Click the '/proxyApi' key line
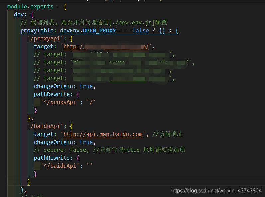This screenshot has width=265, height=197. 50,39
